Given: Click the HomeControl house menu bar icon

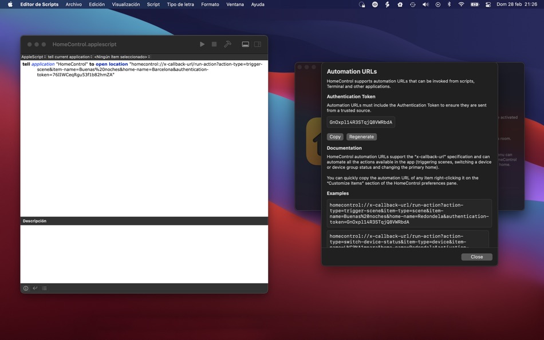Looking at the screenshot, I should 400,5.
